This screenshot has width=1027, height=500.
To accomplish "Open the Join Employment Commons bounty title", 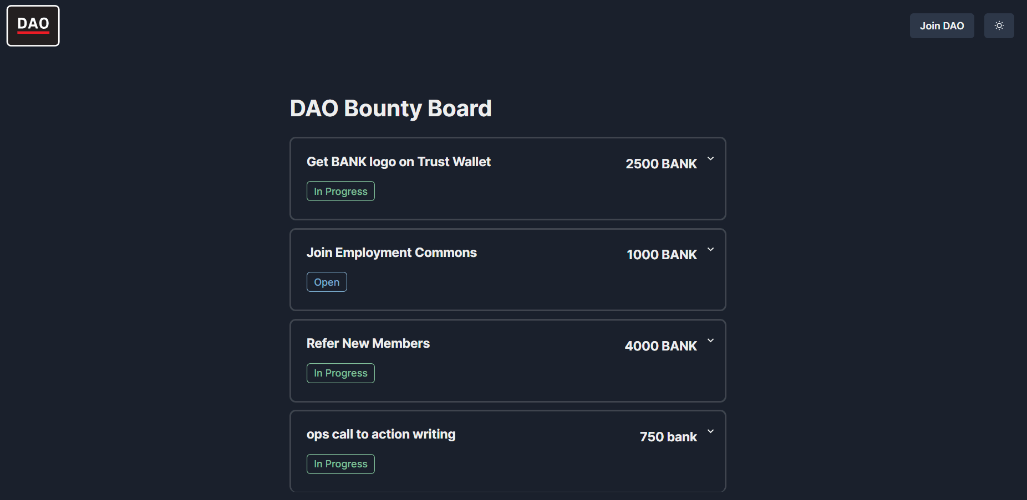I will [x=392, y=252].
